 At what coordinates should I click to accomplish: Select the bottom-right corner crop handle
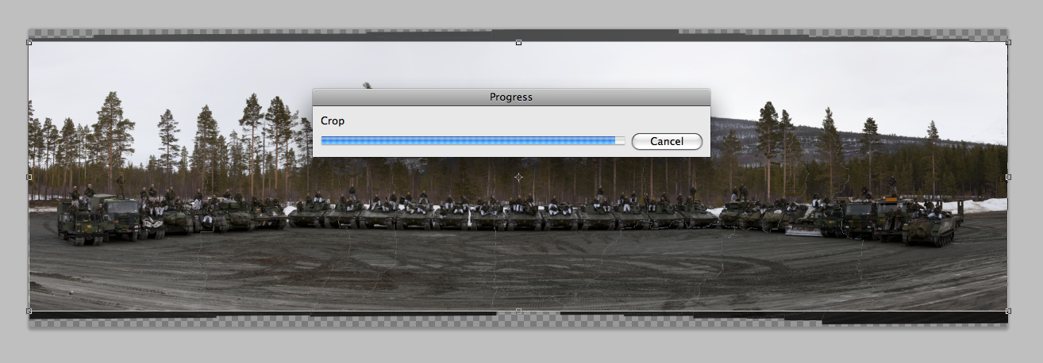[x=1008, y=311]
